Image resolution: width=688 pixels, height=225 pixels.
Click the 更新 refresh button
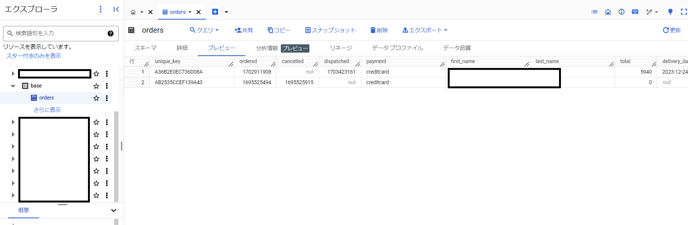(671, 30)
